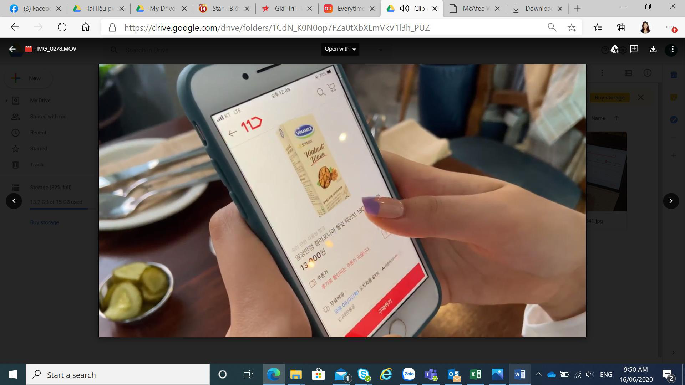Viewport: 685px width, 385px height.
Task: Click the Starred section in left sidebar
Action: 39,149
